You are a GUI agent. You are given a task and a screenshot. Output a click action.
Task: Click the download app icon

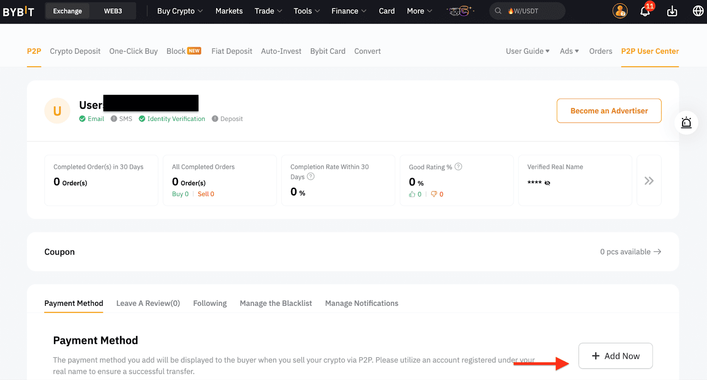pos(672,11)
